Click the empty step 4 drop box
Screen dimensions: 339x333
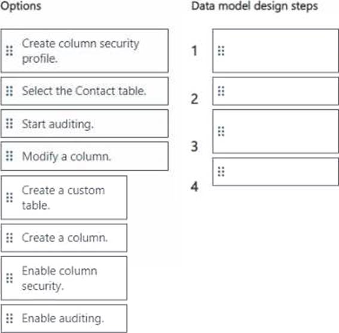[x=276, y=172]
